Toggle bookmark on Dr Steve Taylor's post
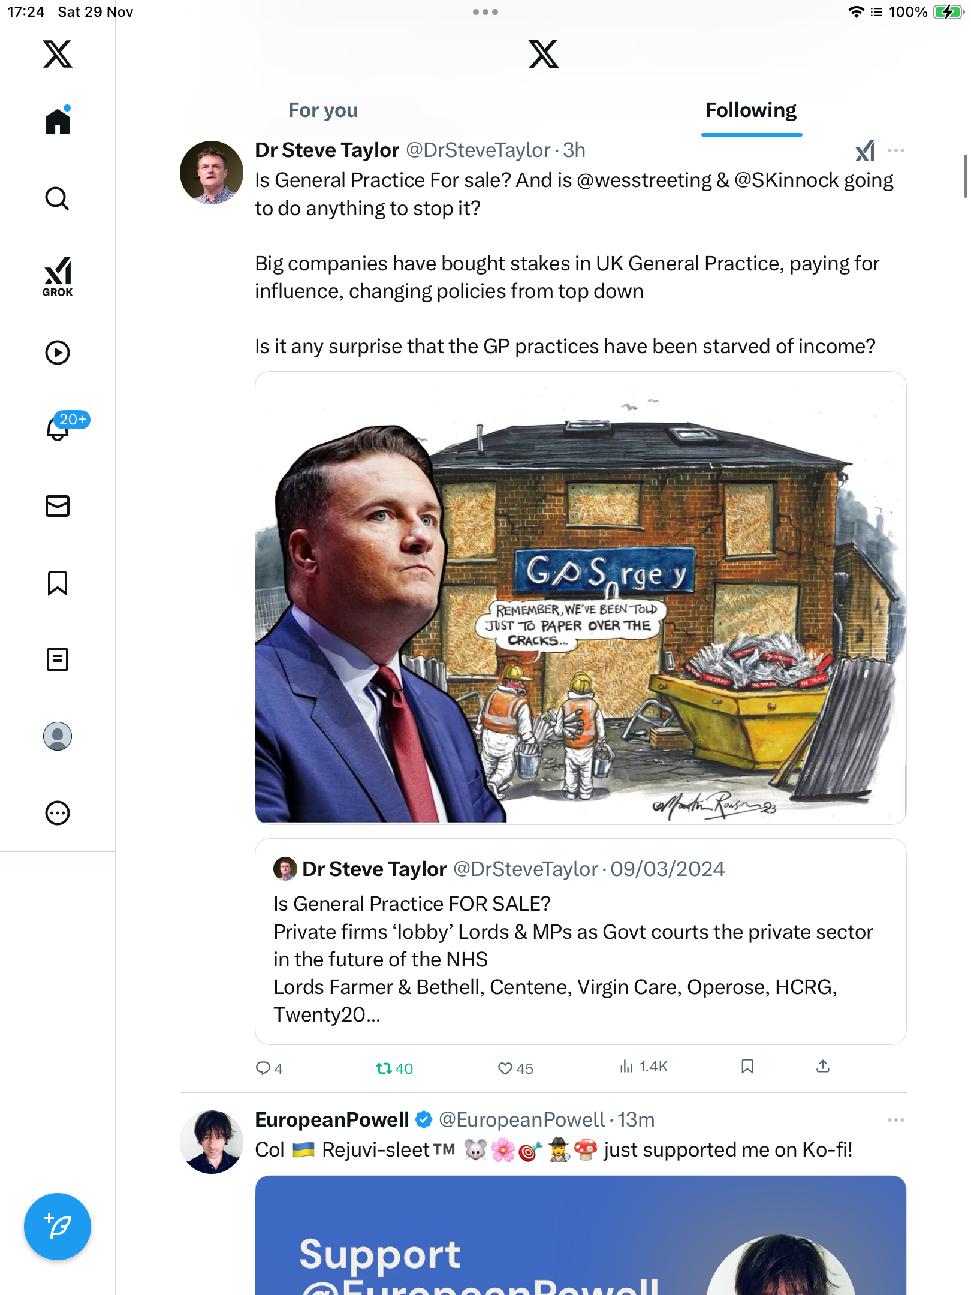The height and width of the screenshot is (1295, 971). pyautogui.click(x=747, y=1066)
